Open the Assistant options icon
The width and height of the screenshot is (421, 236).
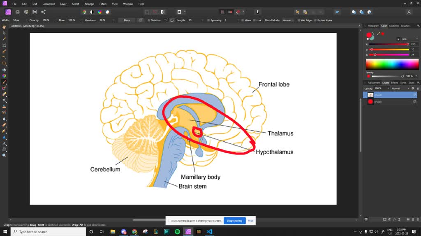click(x=258, y=12)
